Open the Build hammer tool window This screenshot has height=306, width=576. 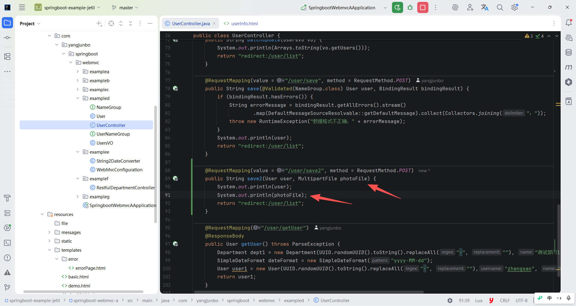tap(7, 198)
